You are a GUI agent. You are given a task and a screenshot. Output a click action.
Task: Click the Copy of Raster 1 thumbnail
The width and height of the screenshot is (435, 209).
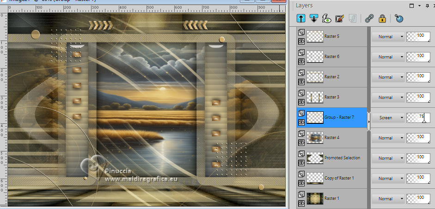315,178
